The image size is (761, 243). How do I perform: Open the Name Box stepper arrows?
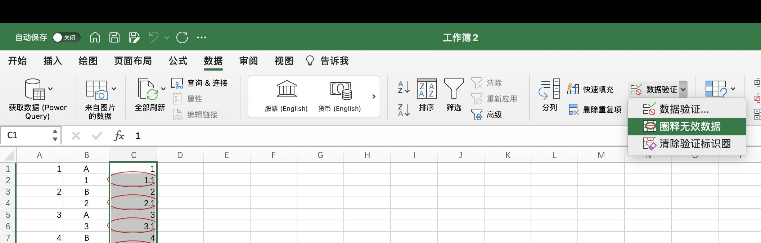[x=55, y=135]
